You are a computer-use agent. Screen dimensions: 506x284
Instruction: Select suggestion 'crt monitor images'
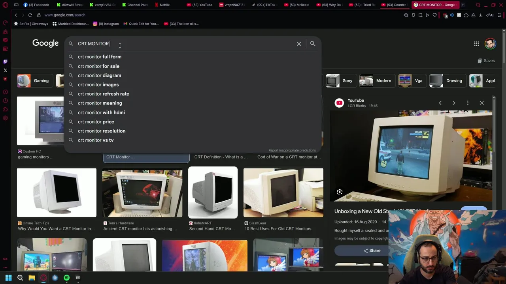(x=193, y=85)
